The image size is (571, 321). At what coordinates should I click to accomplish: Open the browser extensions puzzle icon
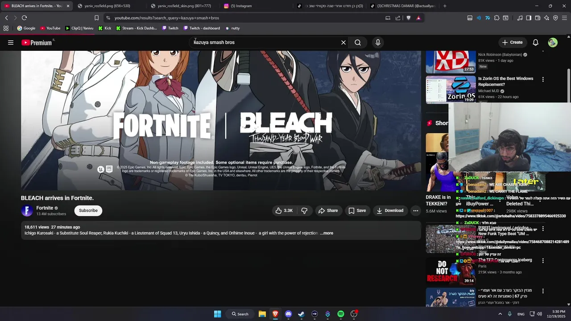(x=497, y=18)
